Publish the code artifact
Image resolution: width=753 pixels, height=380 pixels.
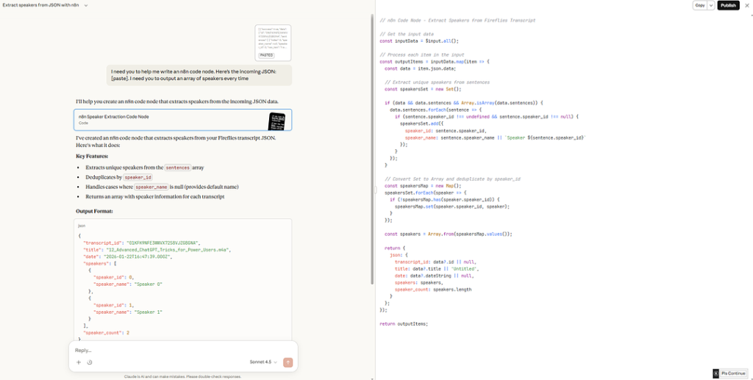pyautogui.click(x=729, y=5)
